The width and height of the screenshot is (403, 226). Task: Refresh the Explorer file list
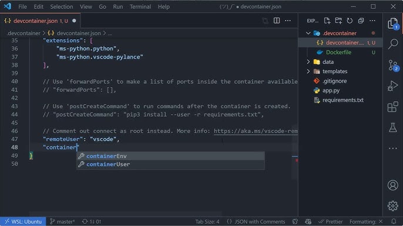click(x=350, y=20)
